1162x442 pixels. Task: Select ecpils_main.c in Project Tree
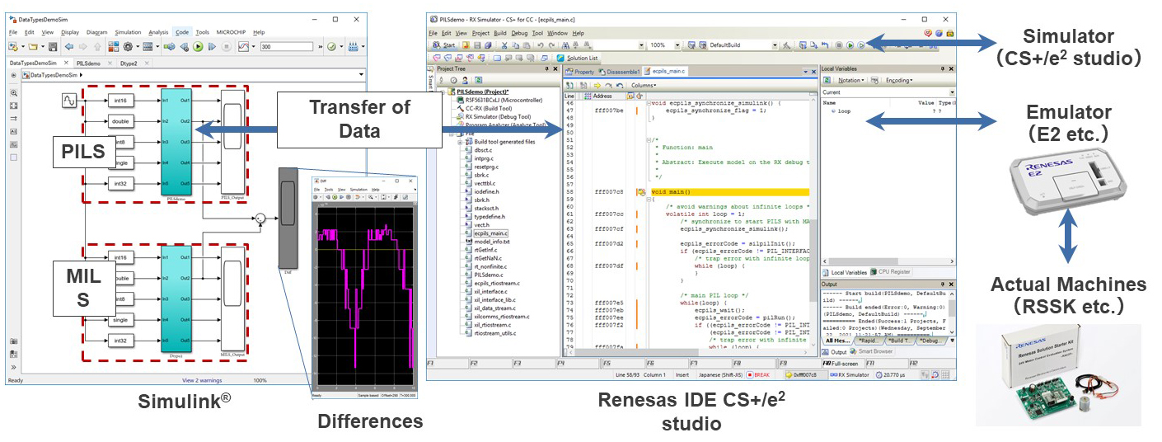pyautogui.click(x=492, y=233)
